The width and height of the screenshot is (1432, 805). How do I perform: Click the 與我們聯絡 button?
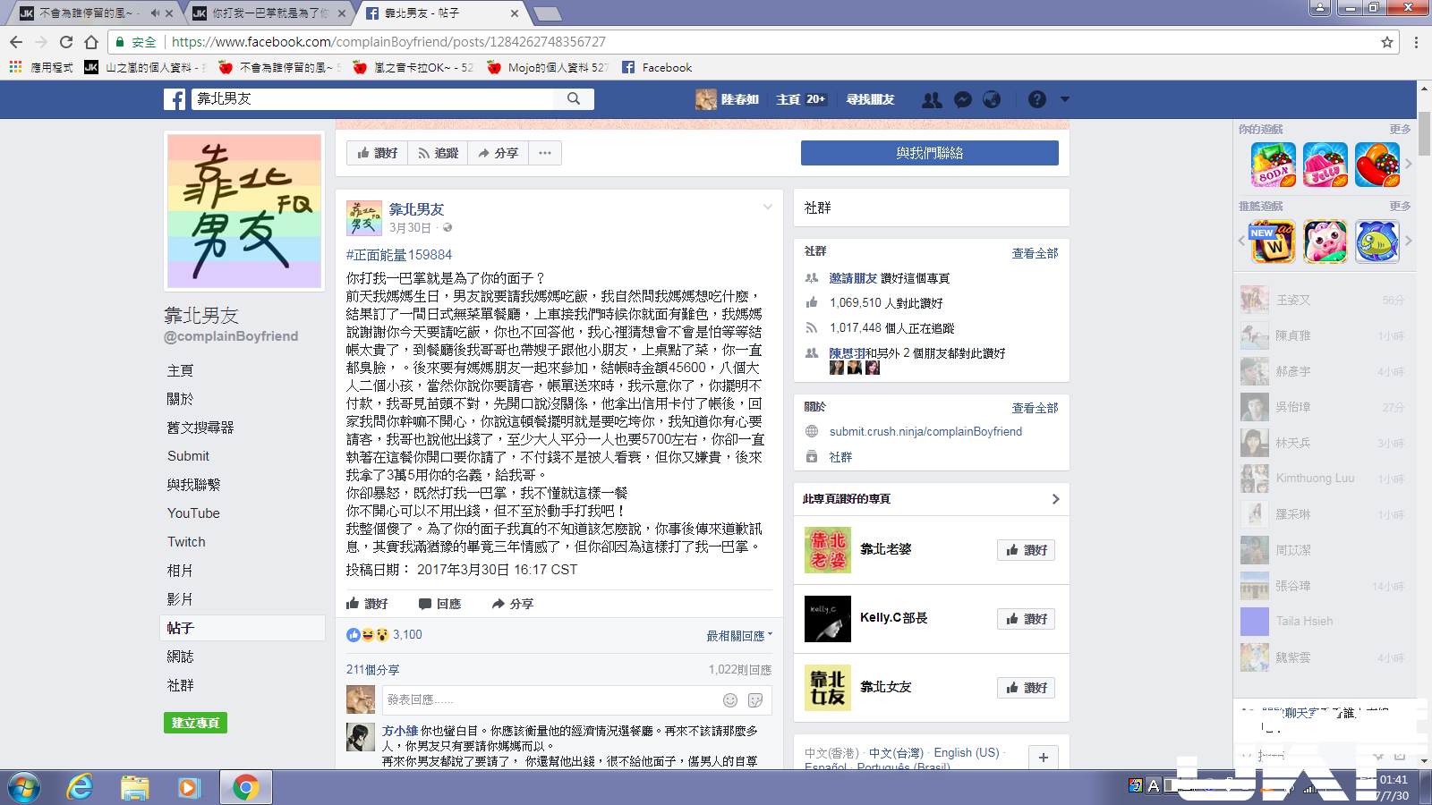[929, 153]
